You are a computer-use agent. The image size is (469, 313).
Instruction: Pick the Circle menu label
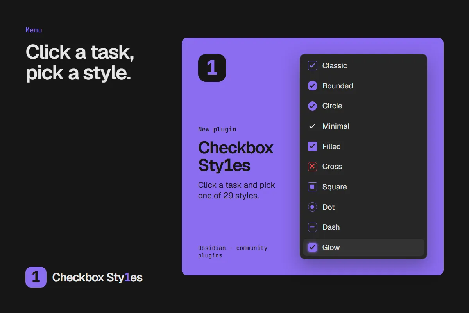click(x=332, y=106)
